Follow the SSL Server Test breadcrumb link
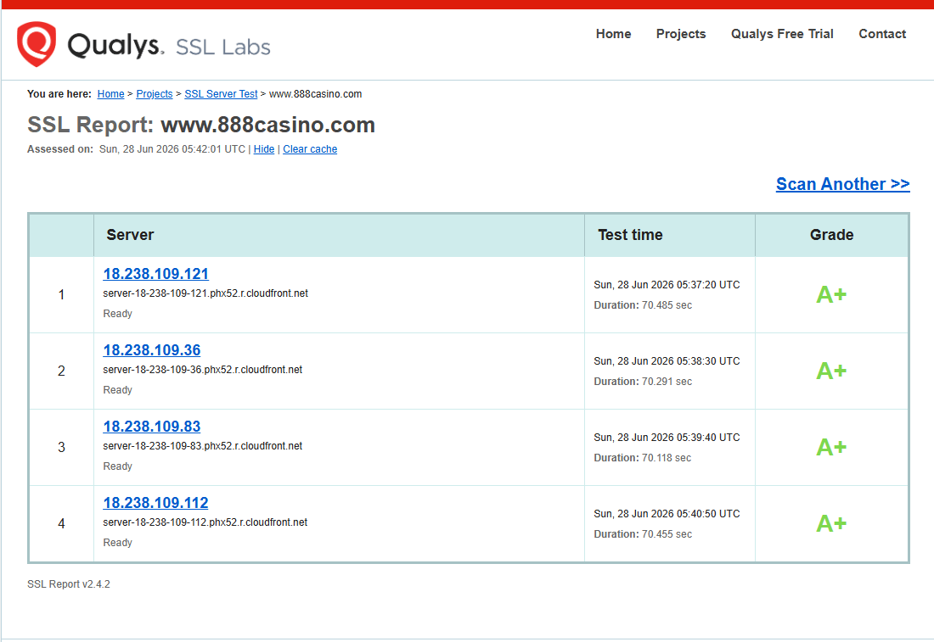934x642 pixels. click(221, 94)
